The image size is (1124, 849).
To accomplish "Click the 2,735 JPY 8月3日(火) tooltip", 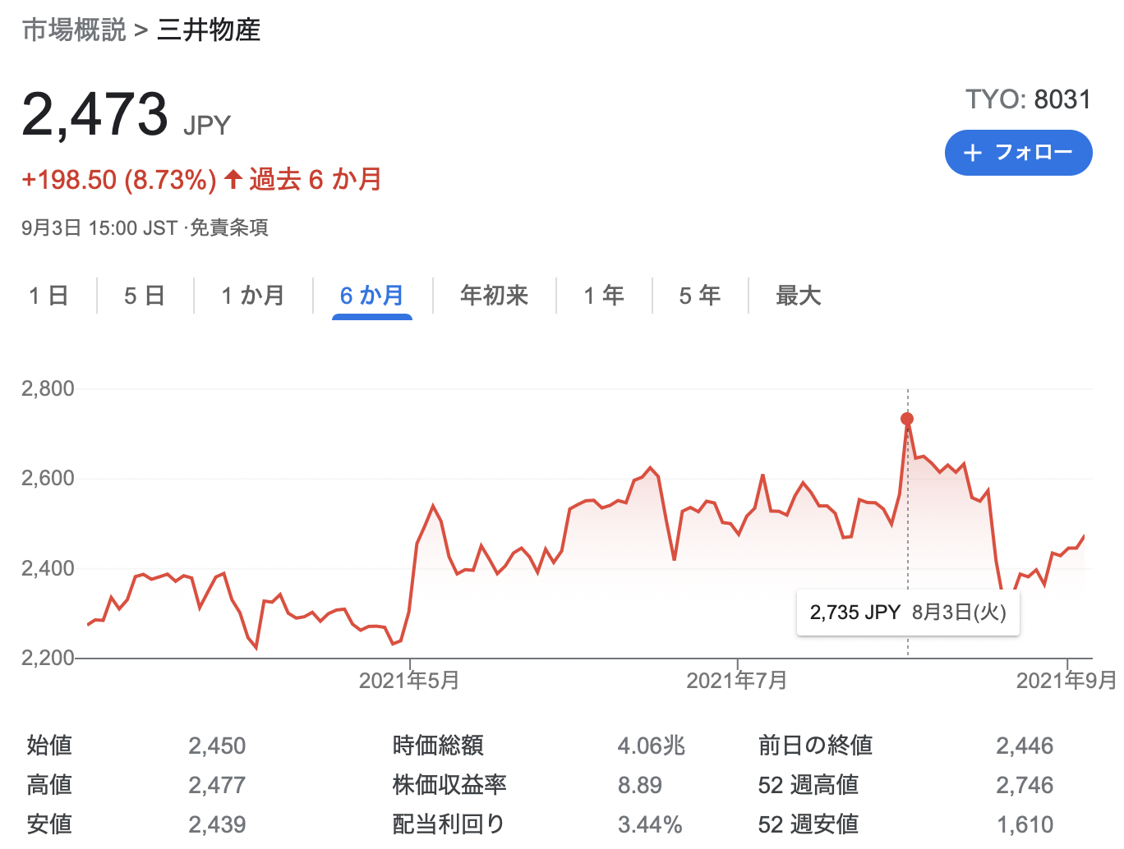I will coord(908,613).
